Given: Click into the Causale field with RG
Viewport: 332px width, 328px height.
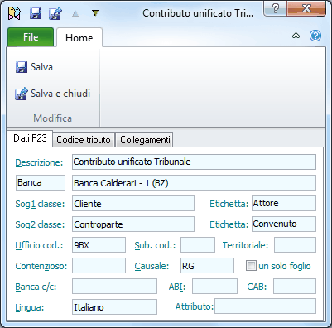Looking at the screenshot, I should click(x=207, y=266).
